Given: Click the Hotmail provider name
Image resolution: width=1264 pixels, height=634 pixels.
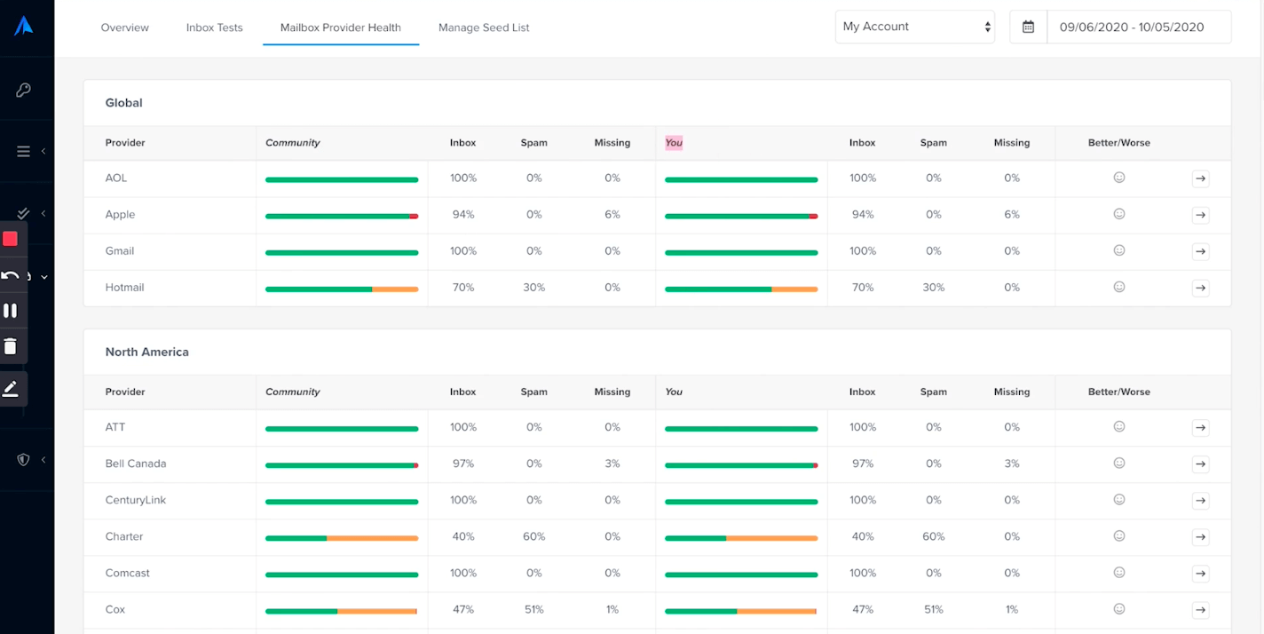Looking at the screenshot, I should [x=124, y=287].
